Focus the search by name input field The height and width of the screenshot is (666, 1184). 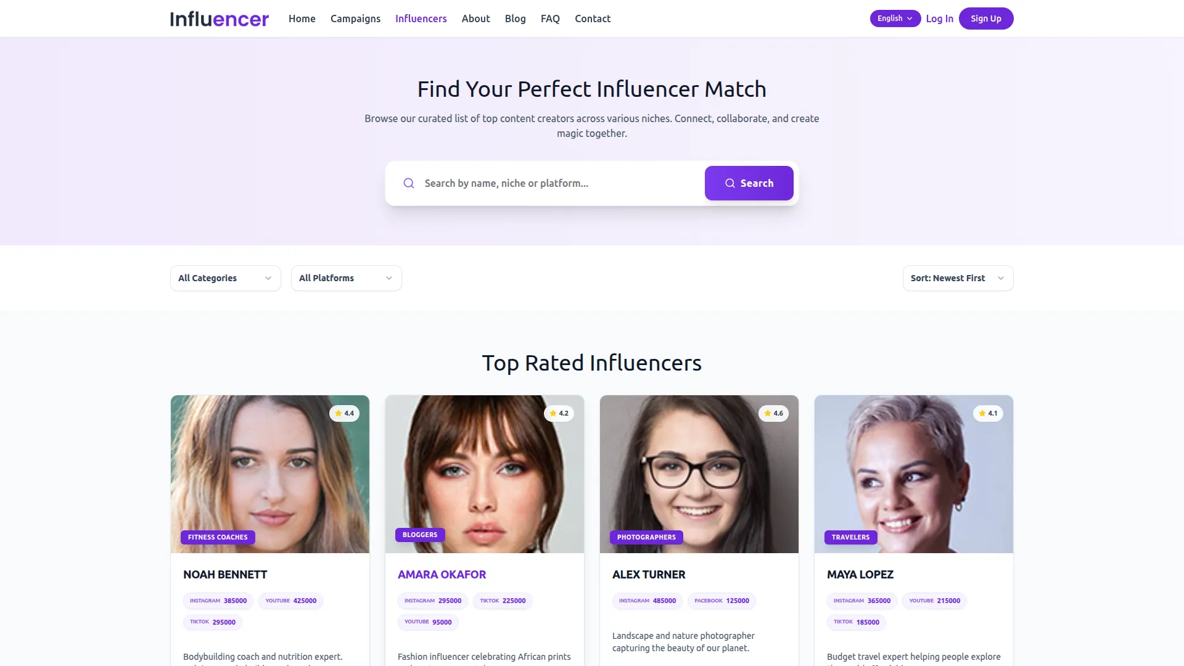558,183
